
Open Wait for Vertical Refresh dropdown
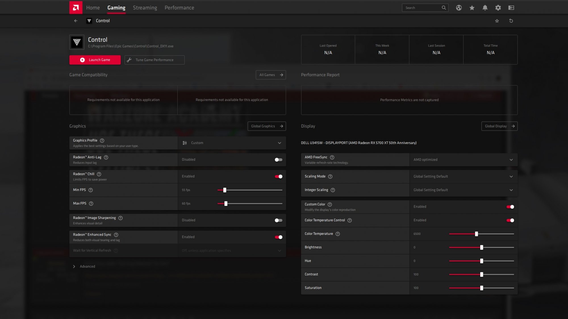(x=232, y=251)
